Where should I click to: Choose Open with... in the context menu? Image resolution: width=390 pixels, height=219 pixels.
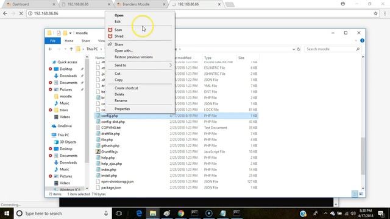[124, 50]
